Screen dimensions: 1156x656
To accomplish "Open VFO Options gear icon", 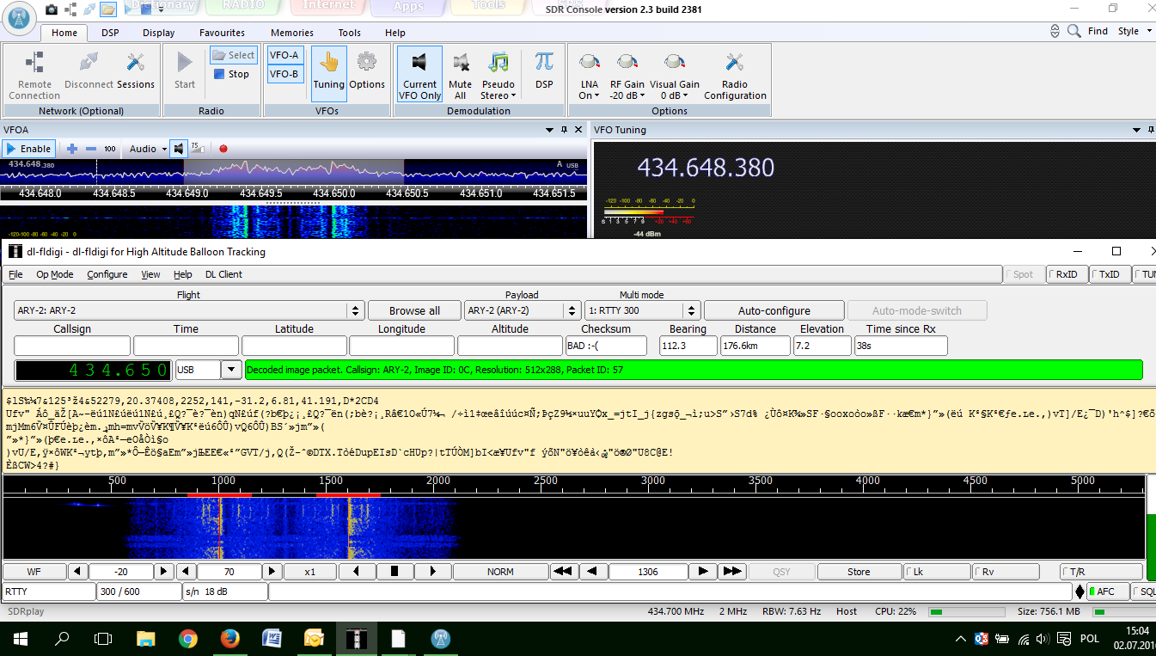I will pyautogui.click(x=367, y=63).
